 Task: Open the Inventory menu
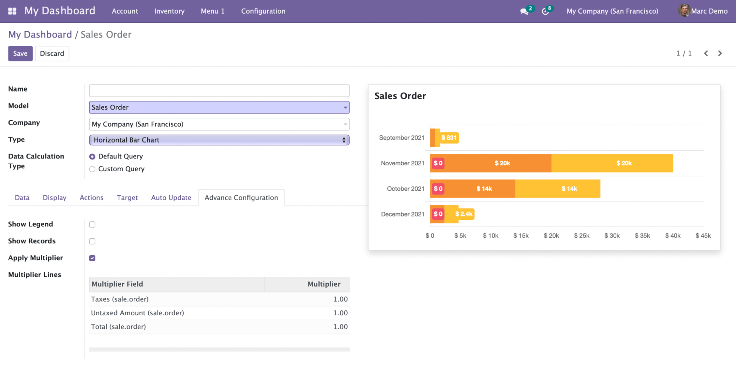click(x=169, y=11)
